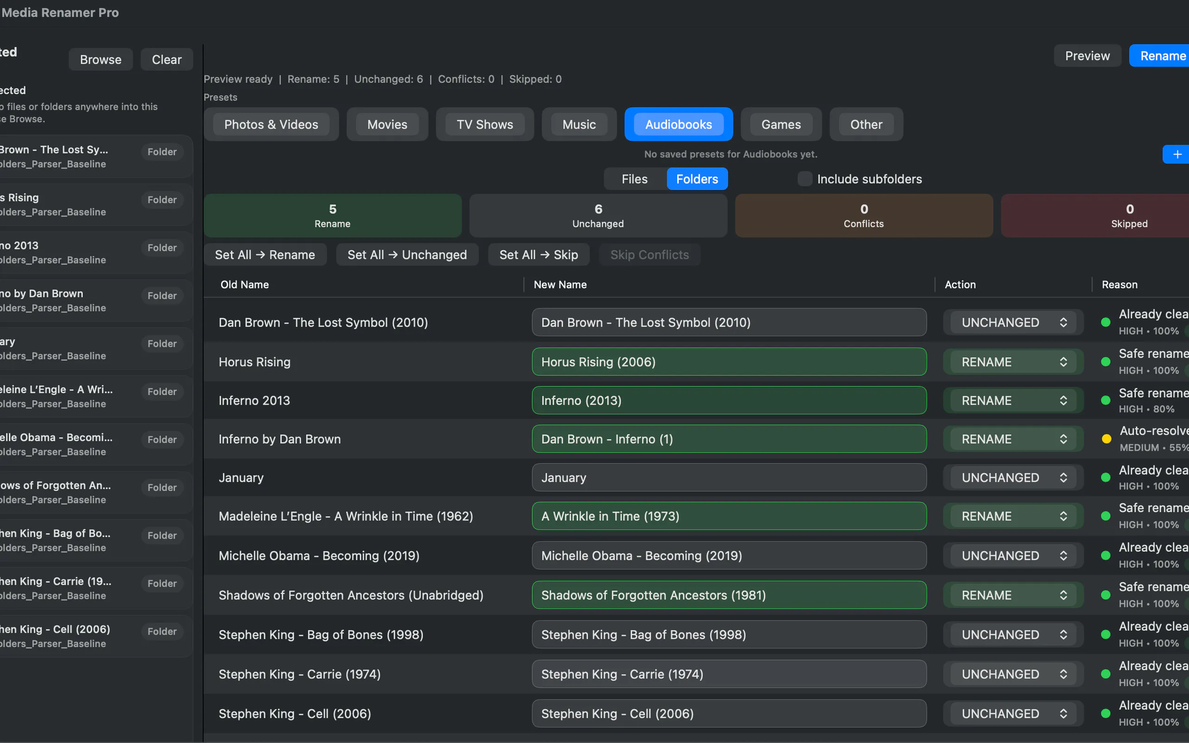Select the Movies preset tab

coord(387,124)
